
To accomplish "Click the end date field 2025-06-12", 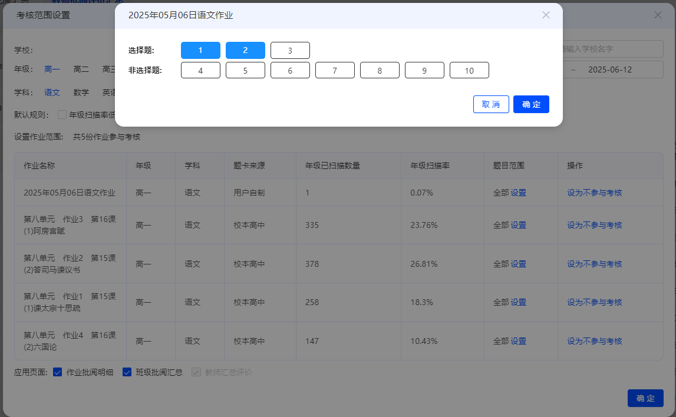I will (610, 69).
